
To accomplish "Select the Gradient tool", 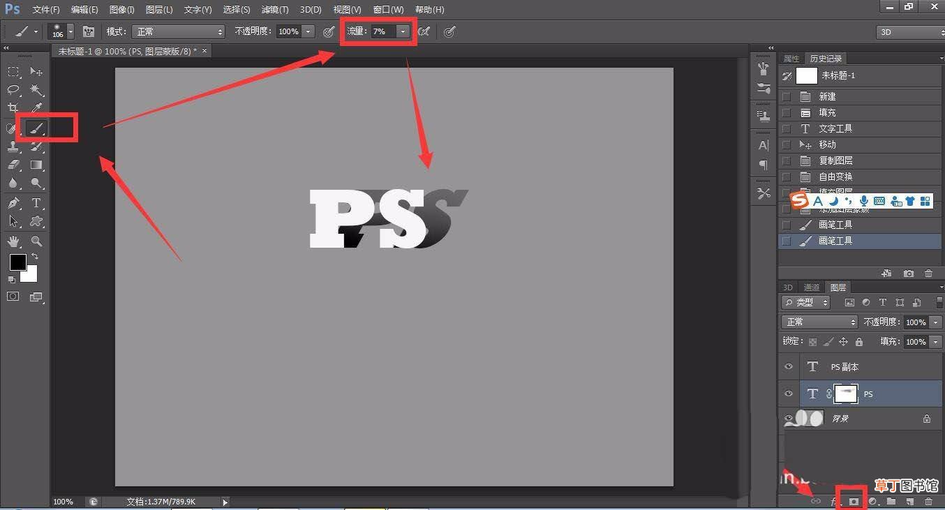I will click(36, 165).
